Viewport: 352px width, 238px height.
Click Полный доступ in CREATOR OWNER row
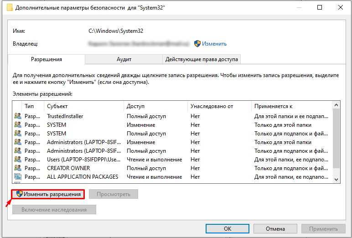tap(146, 168)
